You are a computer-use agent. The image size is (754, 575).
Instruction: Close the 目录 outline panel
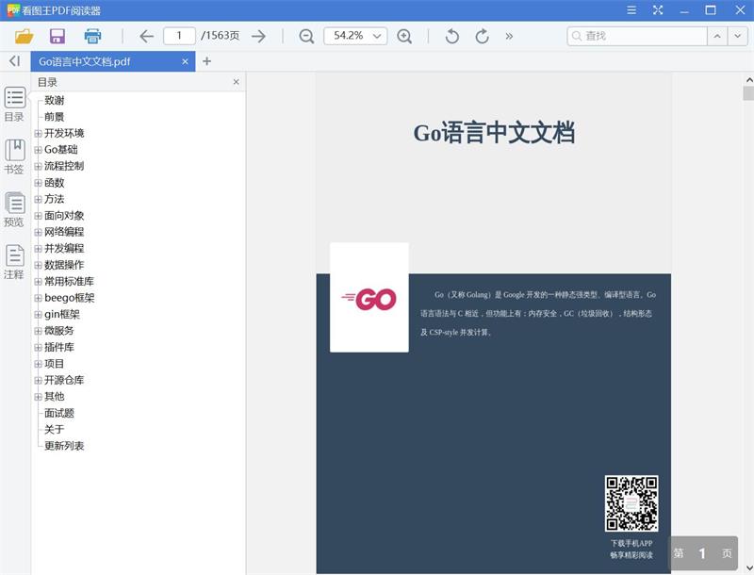pyautogui.click(x=237, y=82)
